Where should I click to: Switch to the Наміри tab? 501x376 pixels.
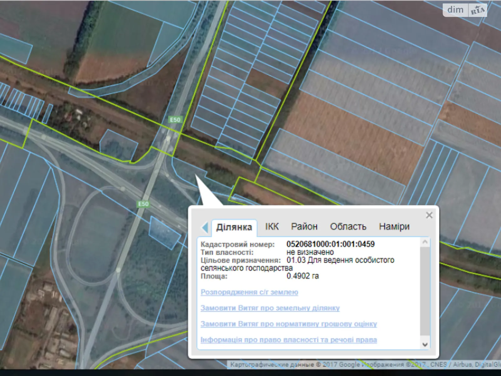click(394, 227)
